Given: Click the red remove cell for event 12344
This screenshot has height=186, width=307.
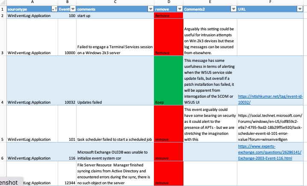Looking at the screenshot, I should coord(168,174).
